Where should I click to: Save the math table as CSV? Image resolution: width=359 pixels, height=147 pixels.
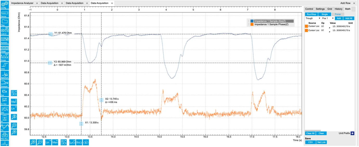pos(310,142)
